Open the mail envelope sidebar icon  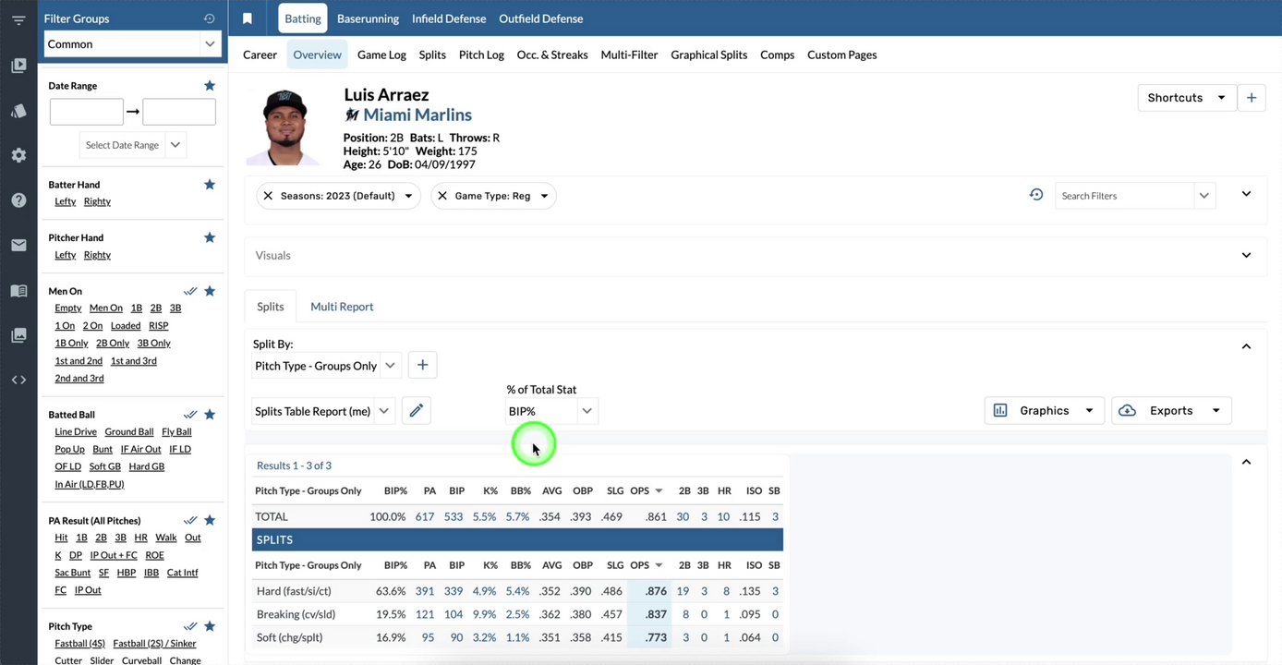pyautogui.click(x=18, y=245)
